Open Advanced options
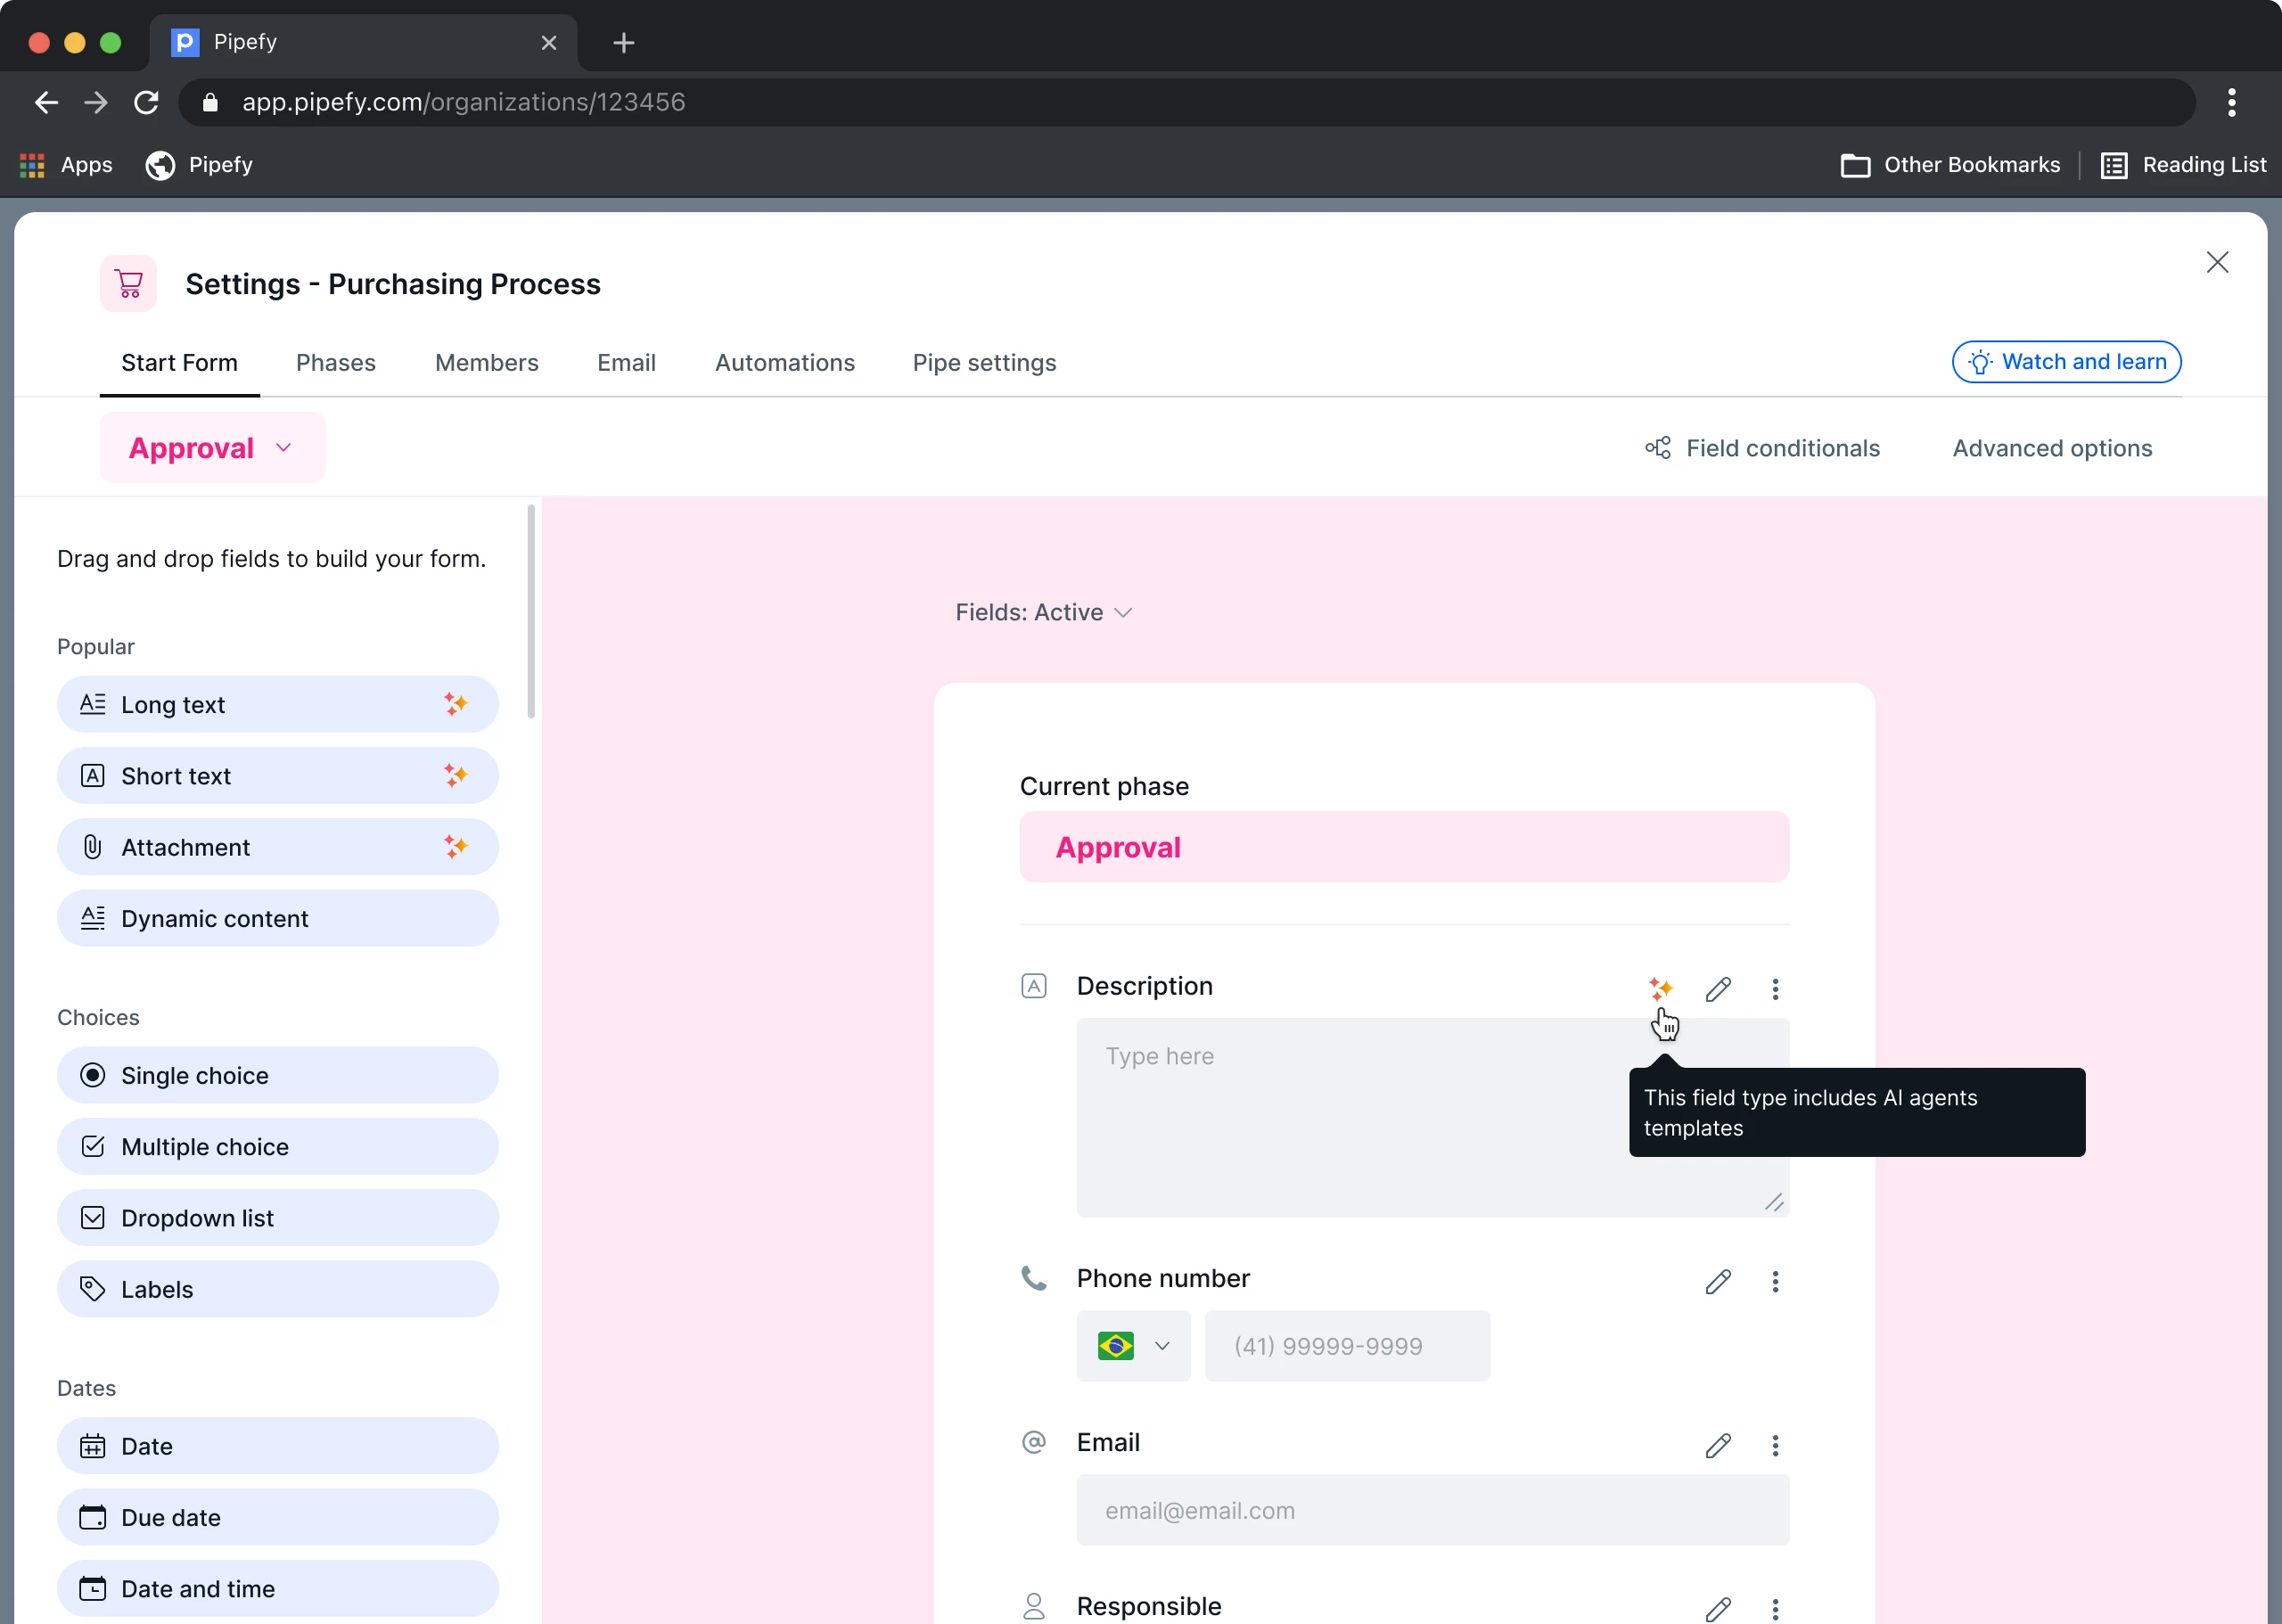 (x=2051, y=448)
